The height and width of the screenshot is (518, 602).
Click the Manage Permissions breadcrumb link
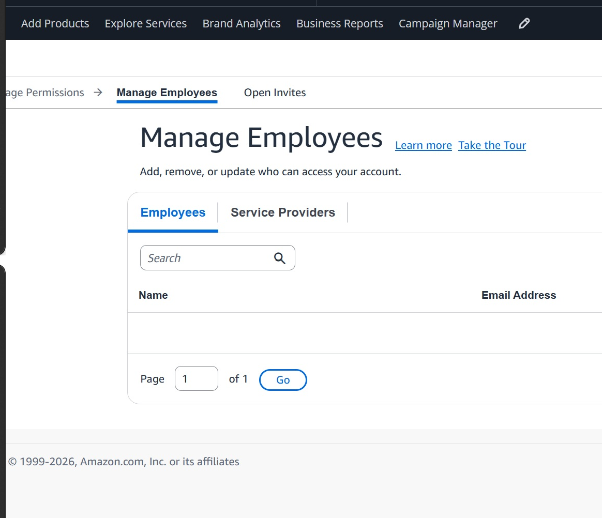[44, 93]
